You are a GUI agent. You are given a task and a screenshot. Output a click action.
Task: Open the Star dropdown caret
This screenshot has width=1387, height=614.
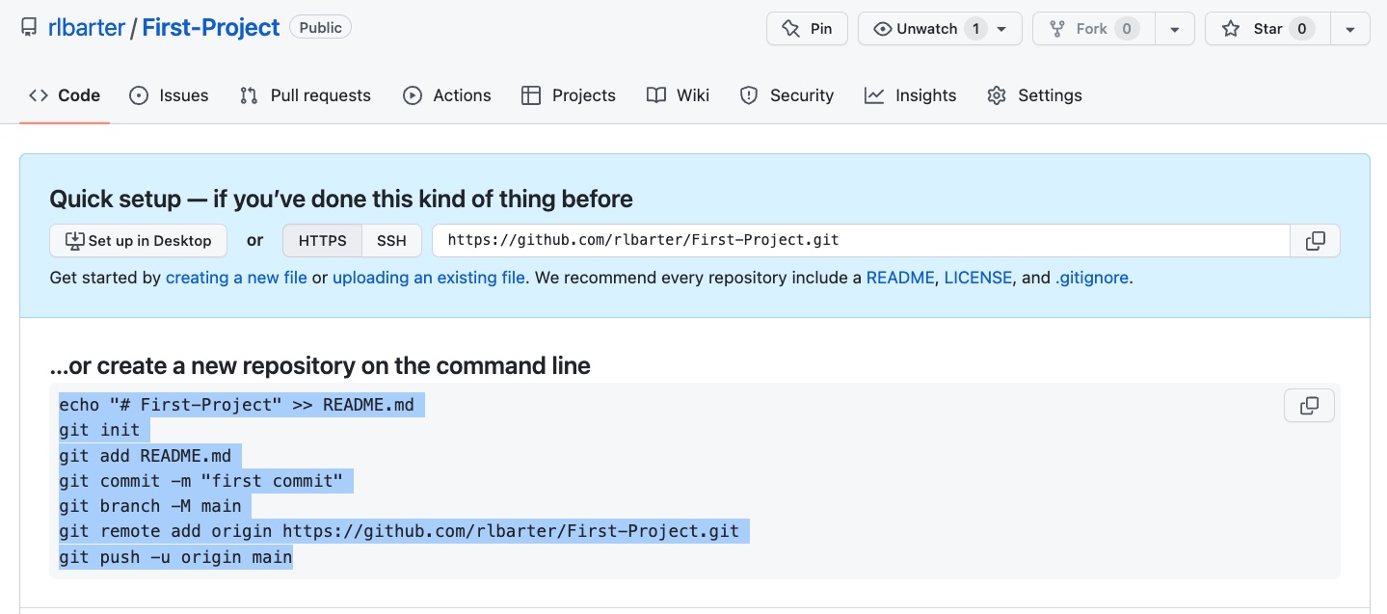pos(1349,28)
